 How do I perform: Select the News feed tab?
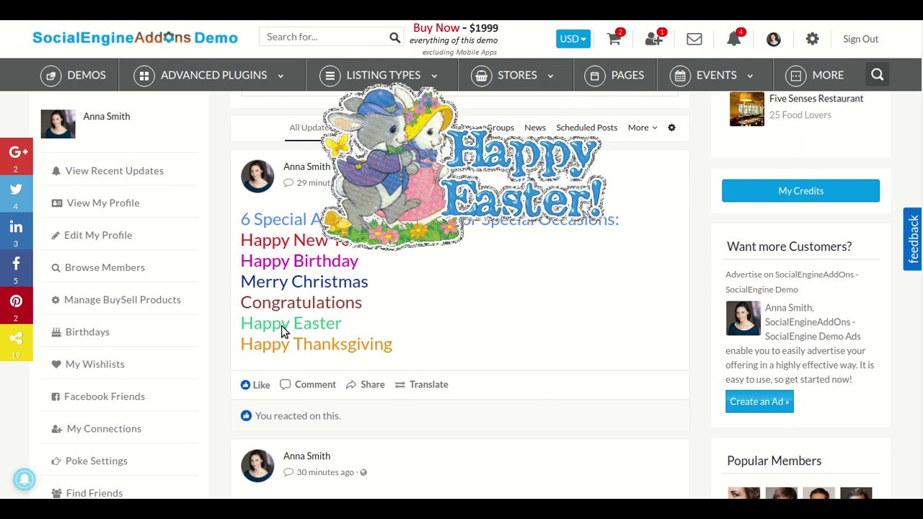click(535, 128)
